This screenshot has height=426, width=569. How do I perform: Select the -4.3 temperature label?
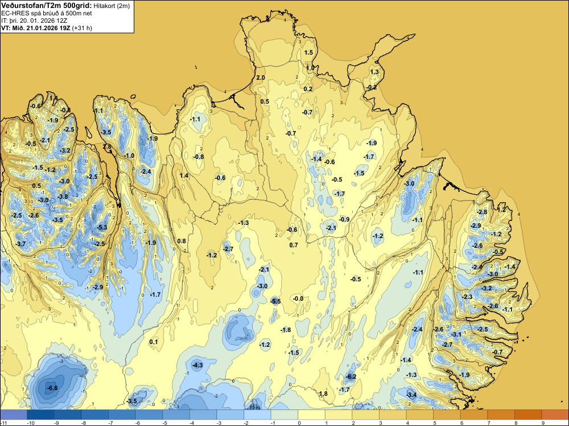(x=197, y=365)
